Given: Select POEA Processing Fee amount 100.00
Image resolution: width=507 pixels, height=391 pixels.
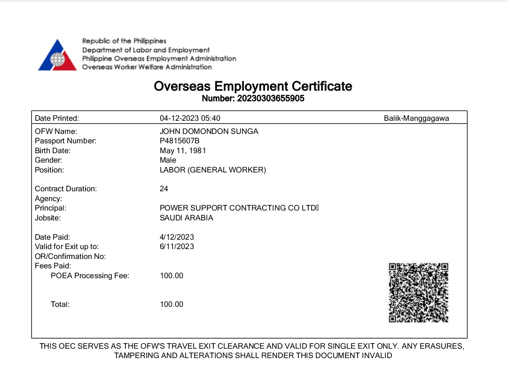Looking at the screenshot, I should [172, 275].
